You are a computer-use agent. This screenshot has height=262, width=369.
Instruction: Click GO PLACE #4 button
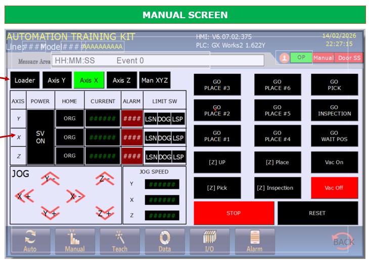[x=278, y=136]
